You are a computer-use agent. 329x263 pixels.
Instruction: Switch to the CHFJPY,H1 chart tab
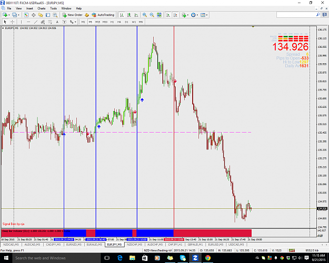175,245
